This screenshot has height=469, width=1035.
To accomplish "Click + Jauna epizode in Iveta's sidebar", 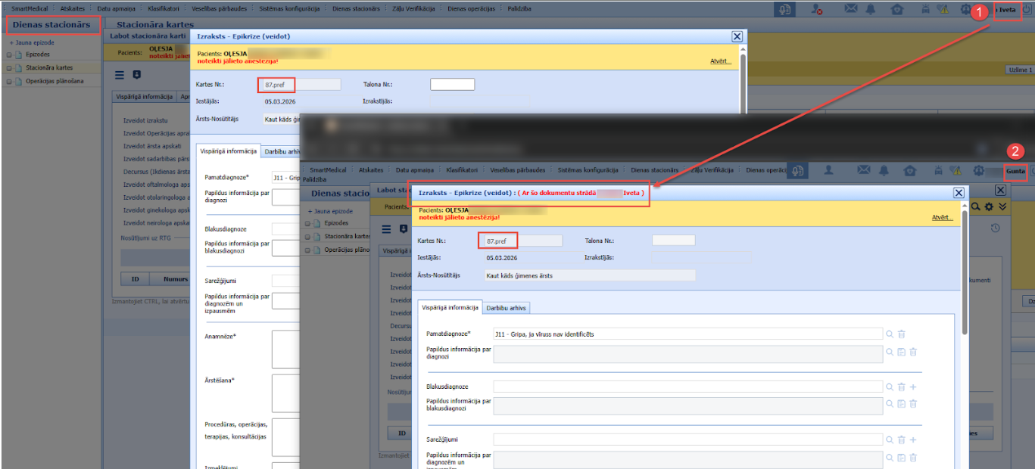I will point(30,42).
